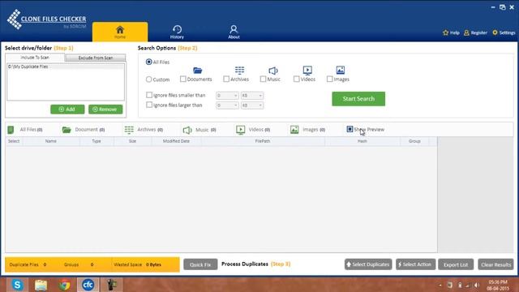This screenshot has height=292, width=519.
Task: Click the Document results filter folder icon
Action: click(x=66, y=130)
